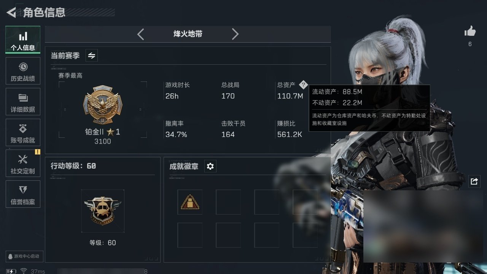Click the share icon beside the character
This screenshot has width=487, height=274.
coord(474,182)
